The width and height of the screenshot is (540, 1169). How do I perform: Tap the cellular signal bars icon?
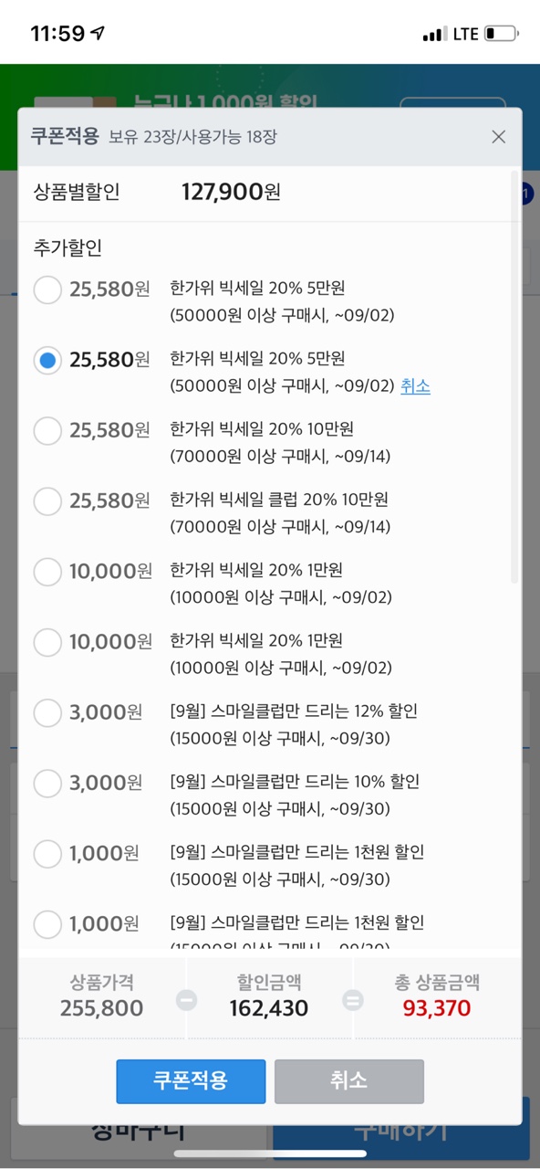[435, 35]
